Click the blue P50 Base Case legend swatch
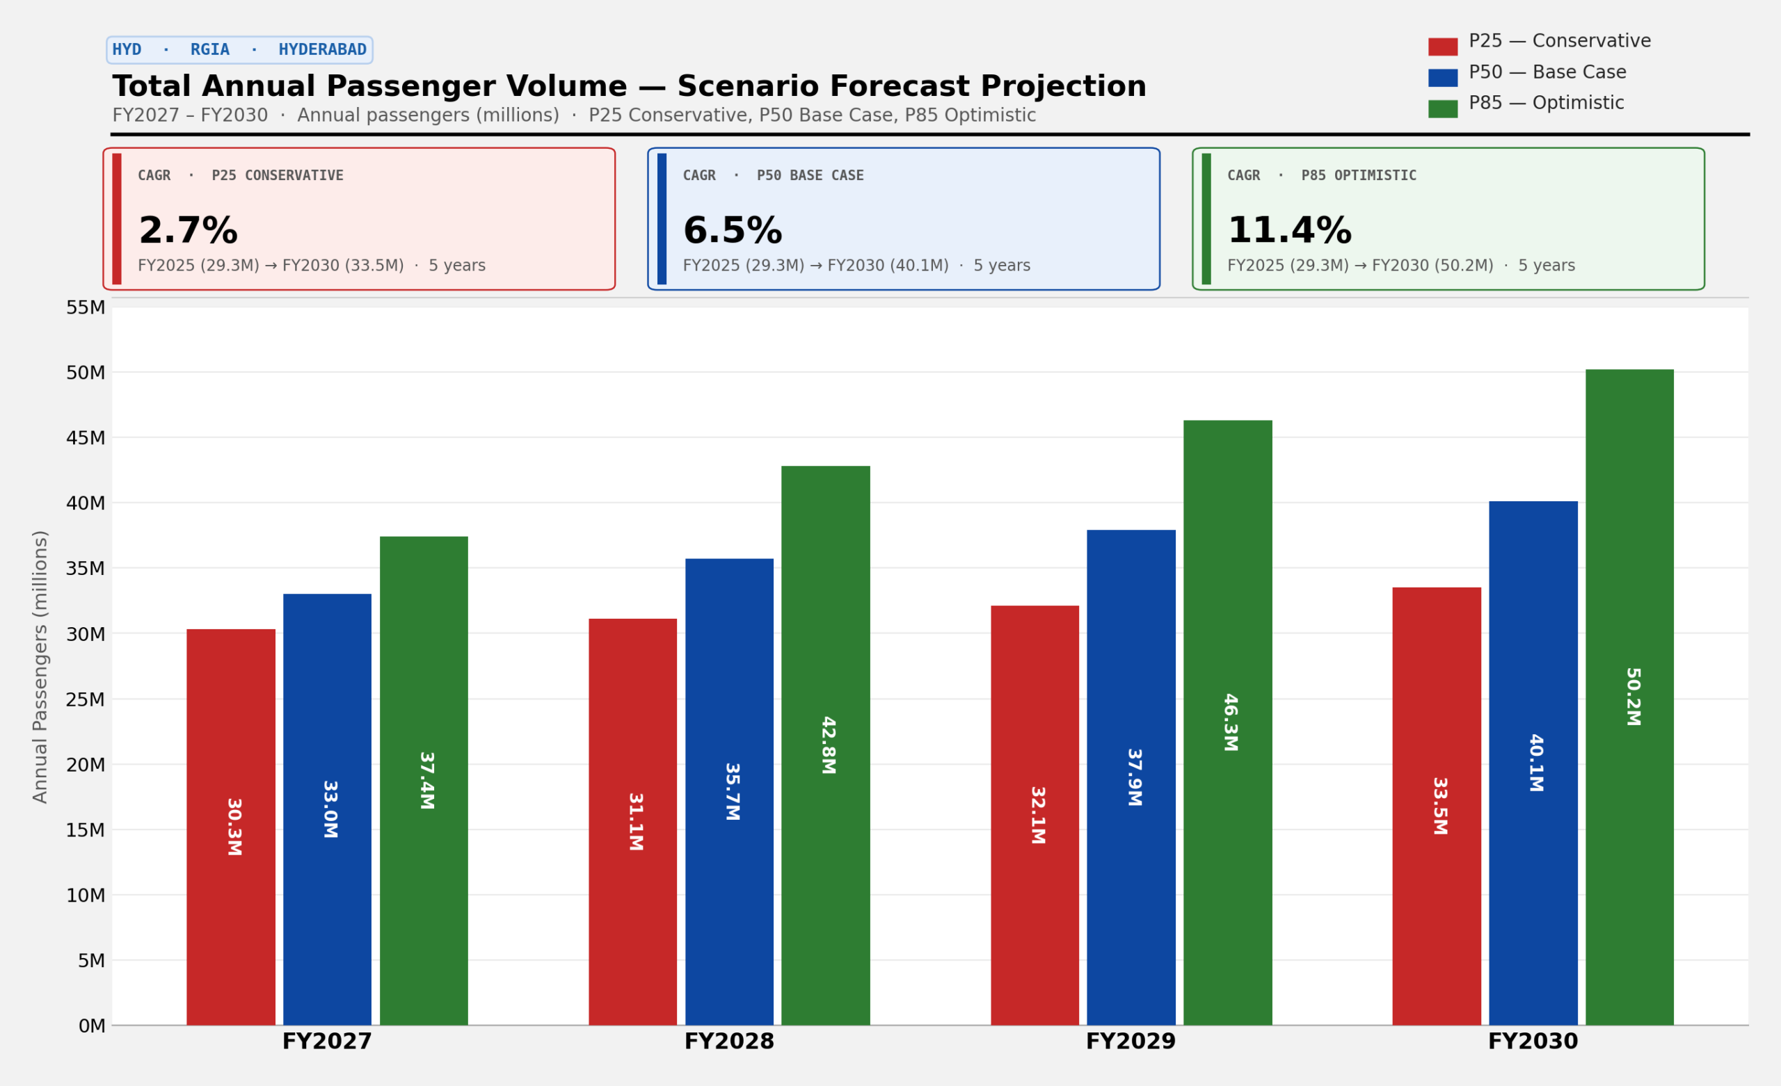The width and height of the screenshot is (1781, 1086). [x=1442, y=78]
